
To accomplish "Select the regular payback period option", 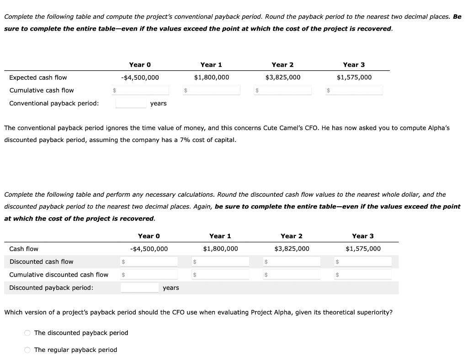I will (27, 350).
